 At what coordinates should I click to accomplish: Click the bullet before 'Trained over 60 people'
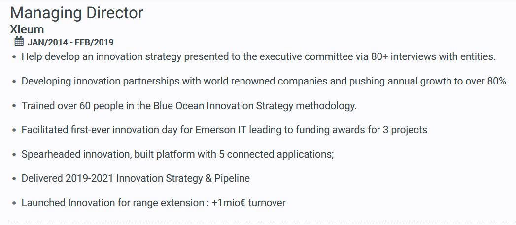click(x=14, y=106)
